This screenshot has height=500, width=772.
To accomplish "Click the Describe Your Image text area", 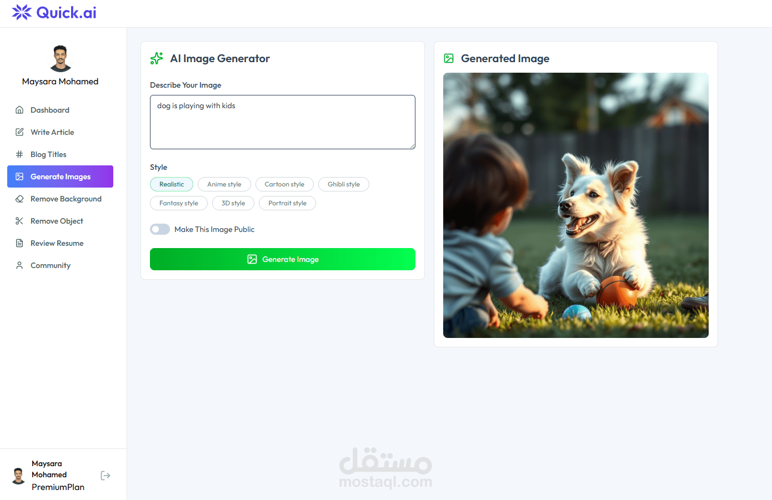I will coord(283,122).
